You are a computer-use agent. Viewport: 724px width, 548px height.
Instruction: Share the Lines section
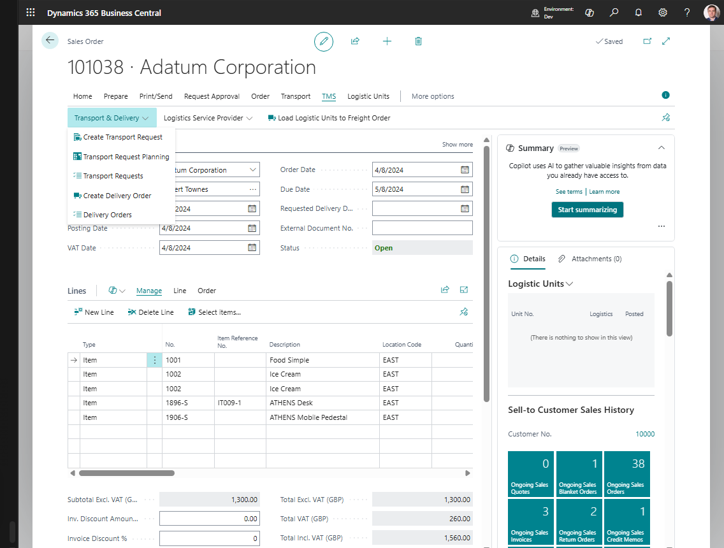[445, 290]
